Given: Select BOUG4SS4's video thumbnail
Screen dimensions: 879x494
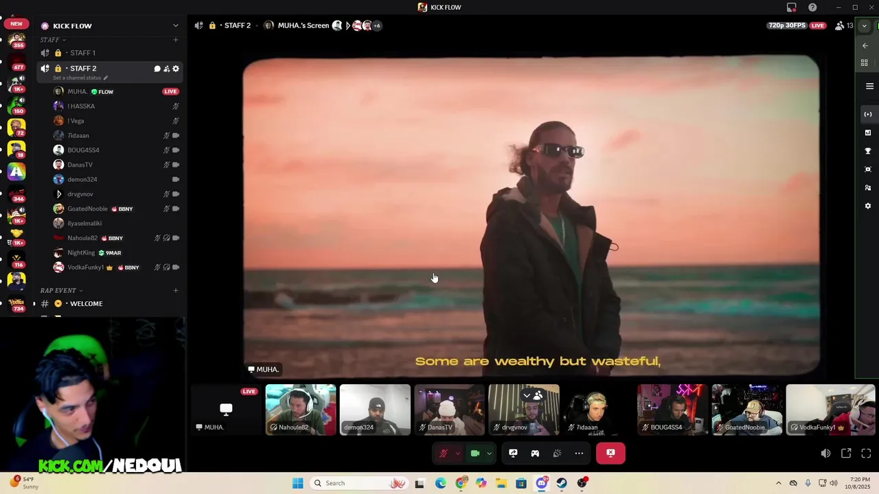Looking at the screenshot, I should coord(673,410).
